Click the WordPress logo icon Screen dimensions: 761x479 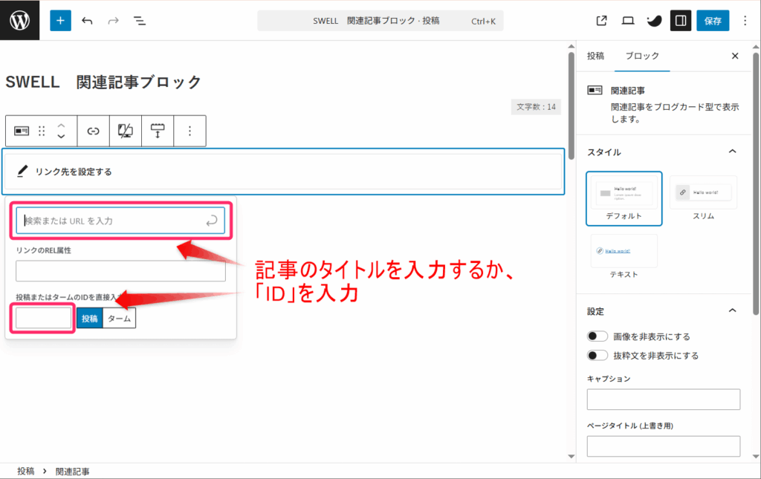19,20
